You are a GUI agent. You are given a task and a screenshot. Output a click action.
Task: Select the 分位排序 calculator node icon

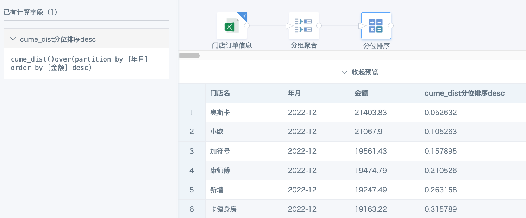coord(376,26)
